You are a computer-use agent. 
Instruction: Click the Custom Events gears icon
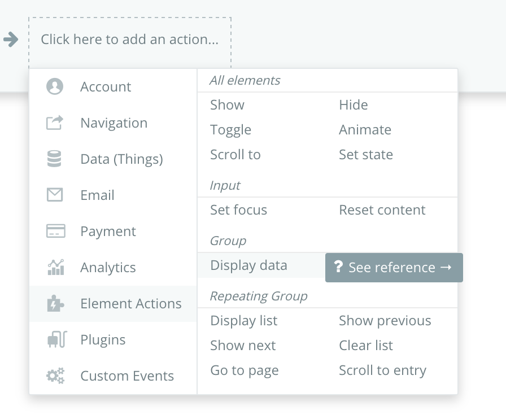pyautogui.click(x=55, y=376)
